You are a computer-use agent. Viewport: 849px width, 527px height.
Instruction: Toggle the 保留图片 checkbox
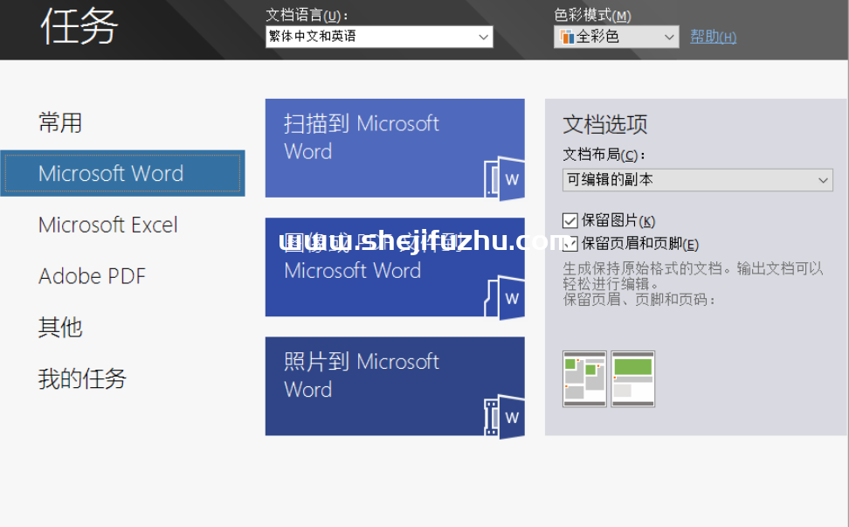point(569,220)
